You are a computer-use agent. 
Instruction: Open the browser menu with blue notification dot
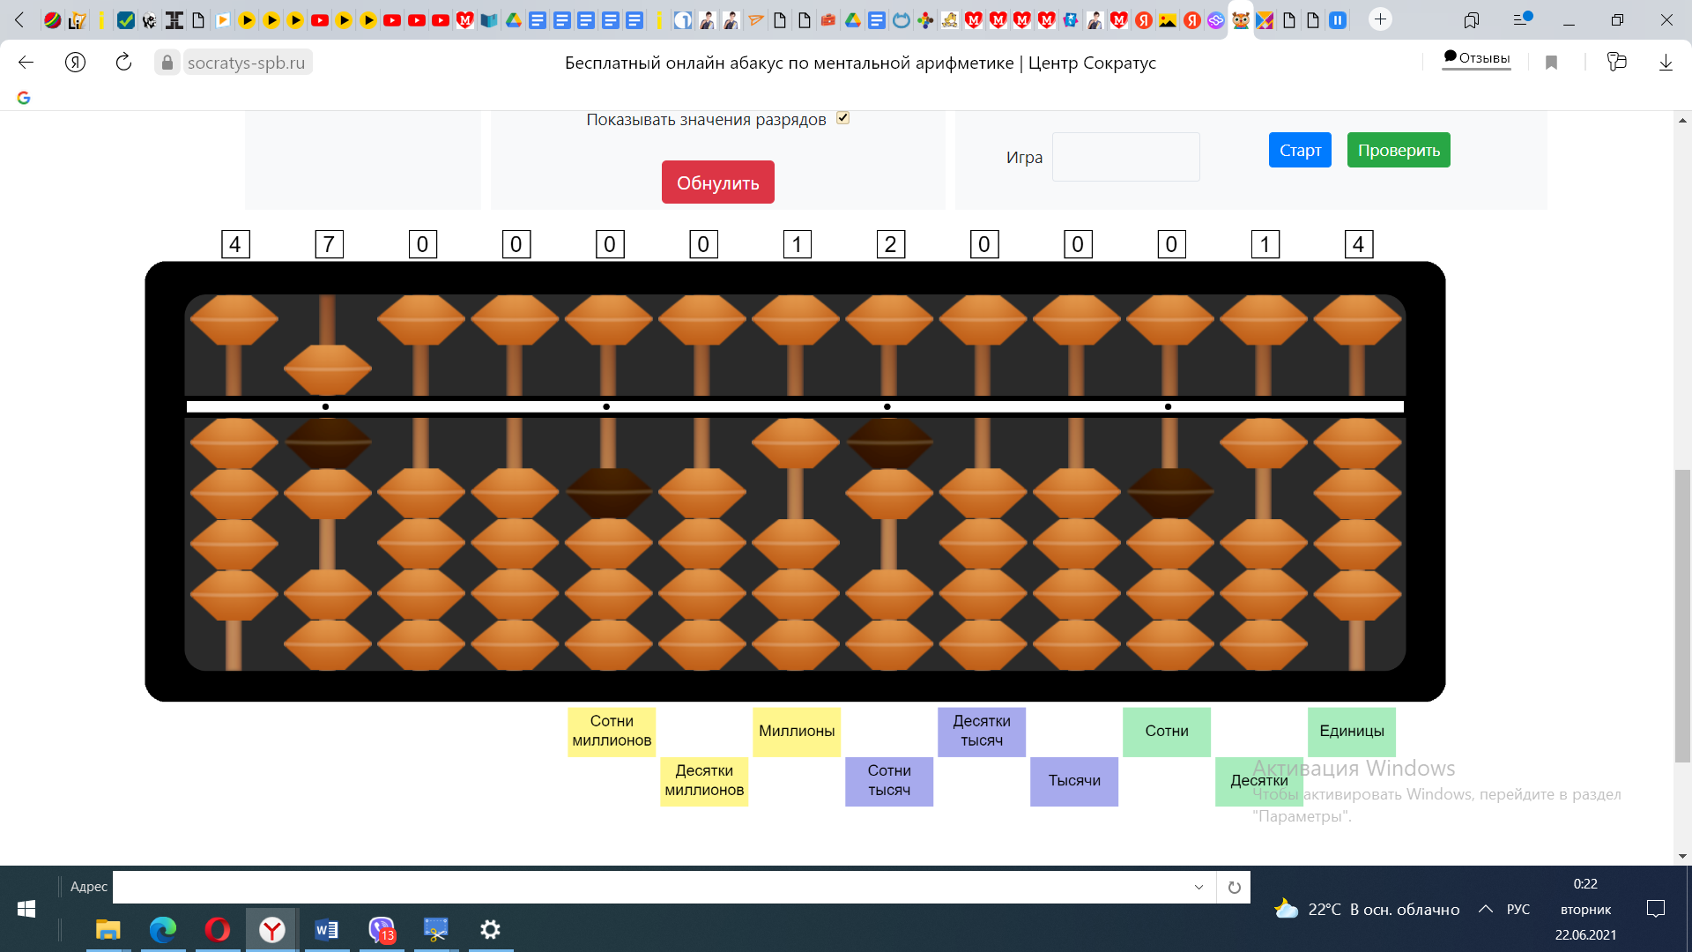click(1522, 19)
